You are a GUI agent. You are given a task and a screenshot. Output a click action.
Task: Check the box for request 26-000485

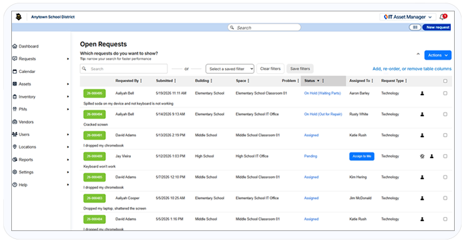point(445,177)
